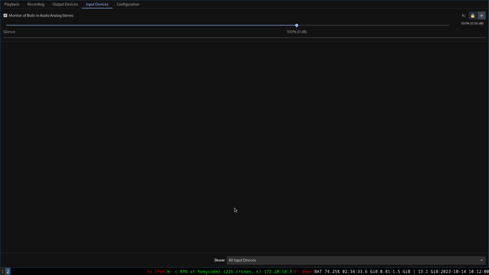Click the 1.5 GiB | 13.1 GiB memory status
Image resolution: width=489 pixels, height=275 pixels.
coord(415,271)
